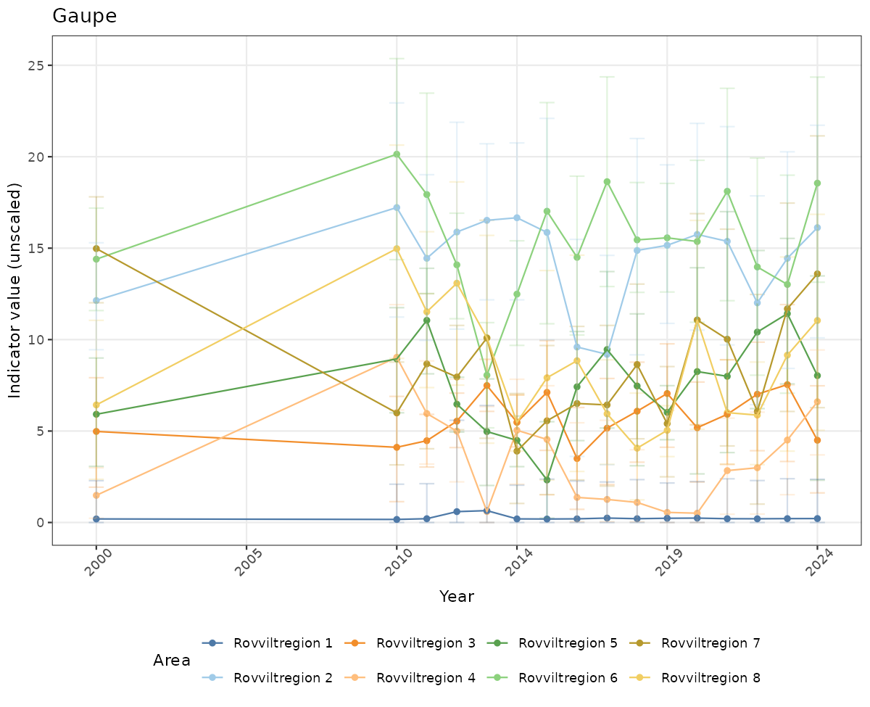This screenshot has width=870, height=707.
Task: Select the Rovviltregion 7 legend label
Action: 710,642
